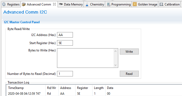Close the Advanced Comm tab
The image size is (182, 96).
54,4
